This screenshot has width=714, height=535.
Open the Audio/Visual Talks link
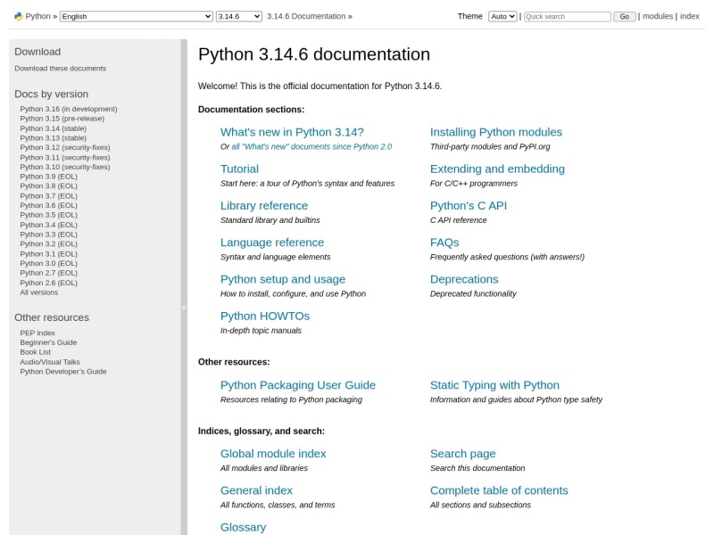pyautogui.click(x=50, y=362)
